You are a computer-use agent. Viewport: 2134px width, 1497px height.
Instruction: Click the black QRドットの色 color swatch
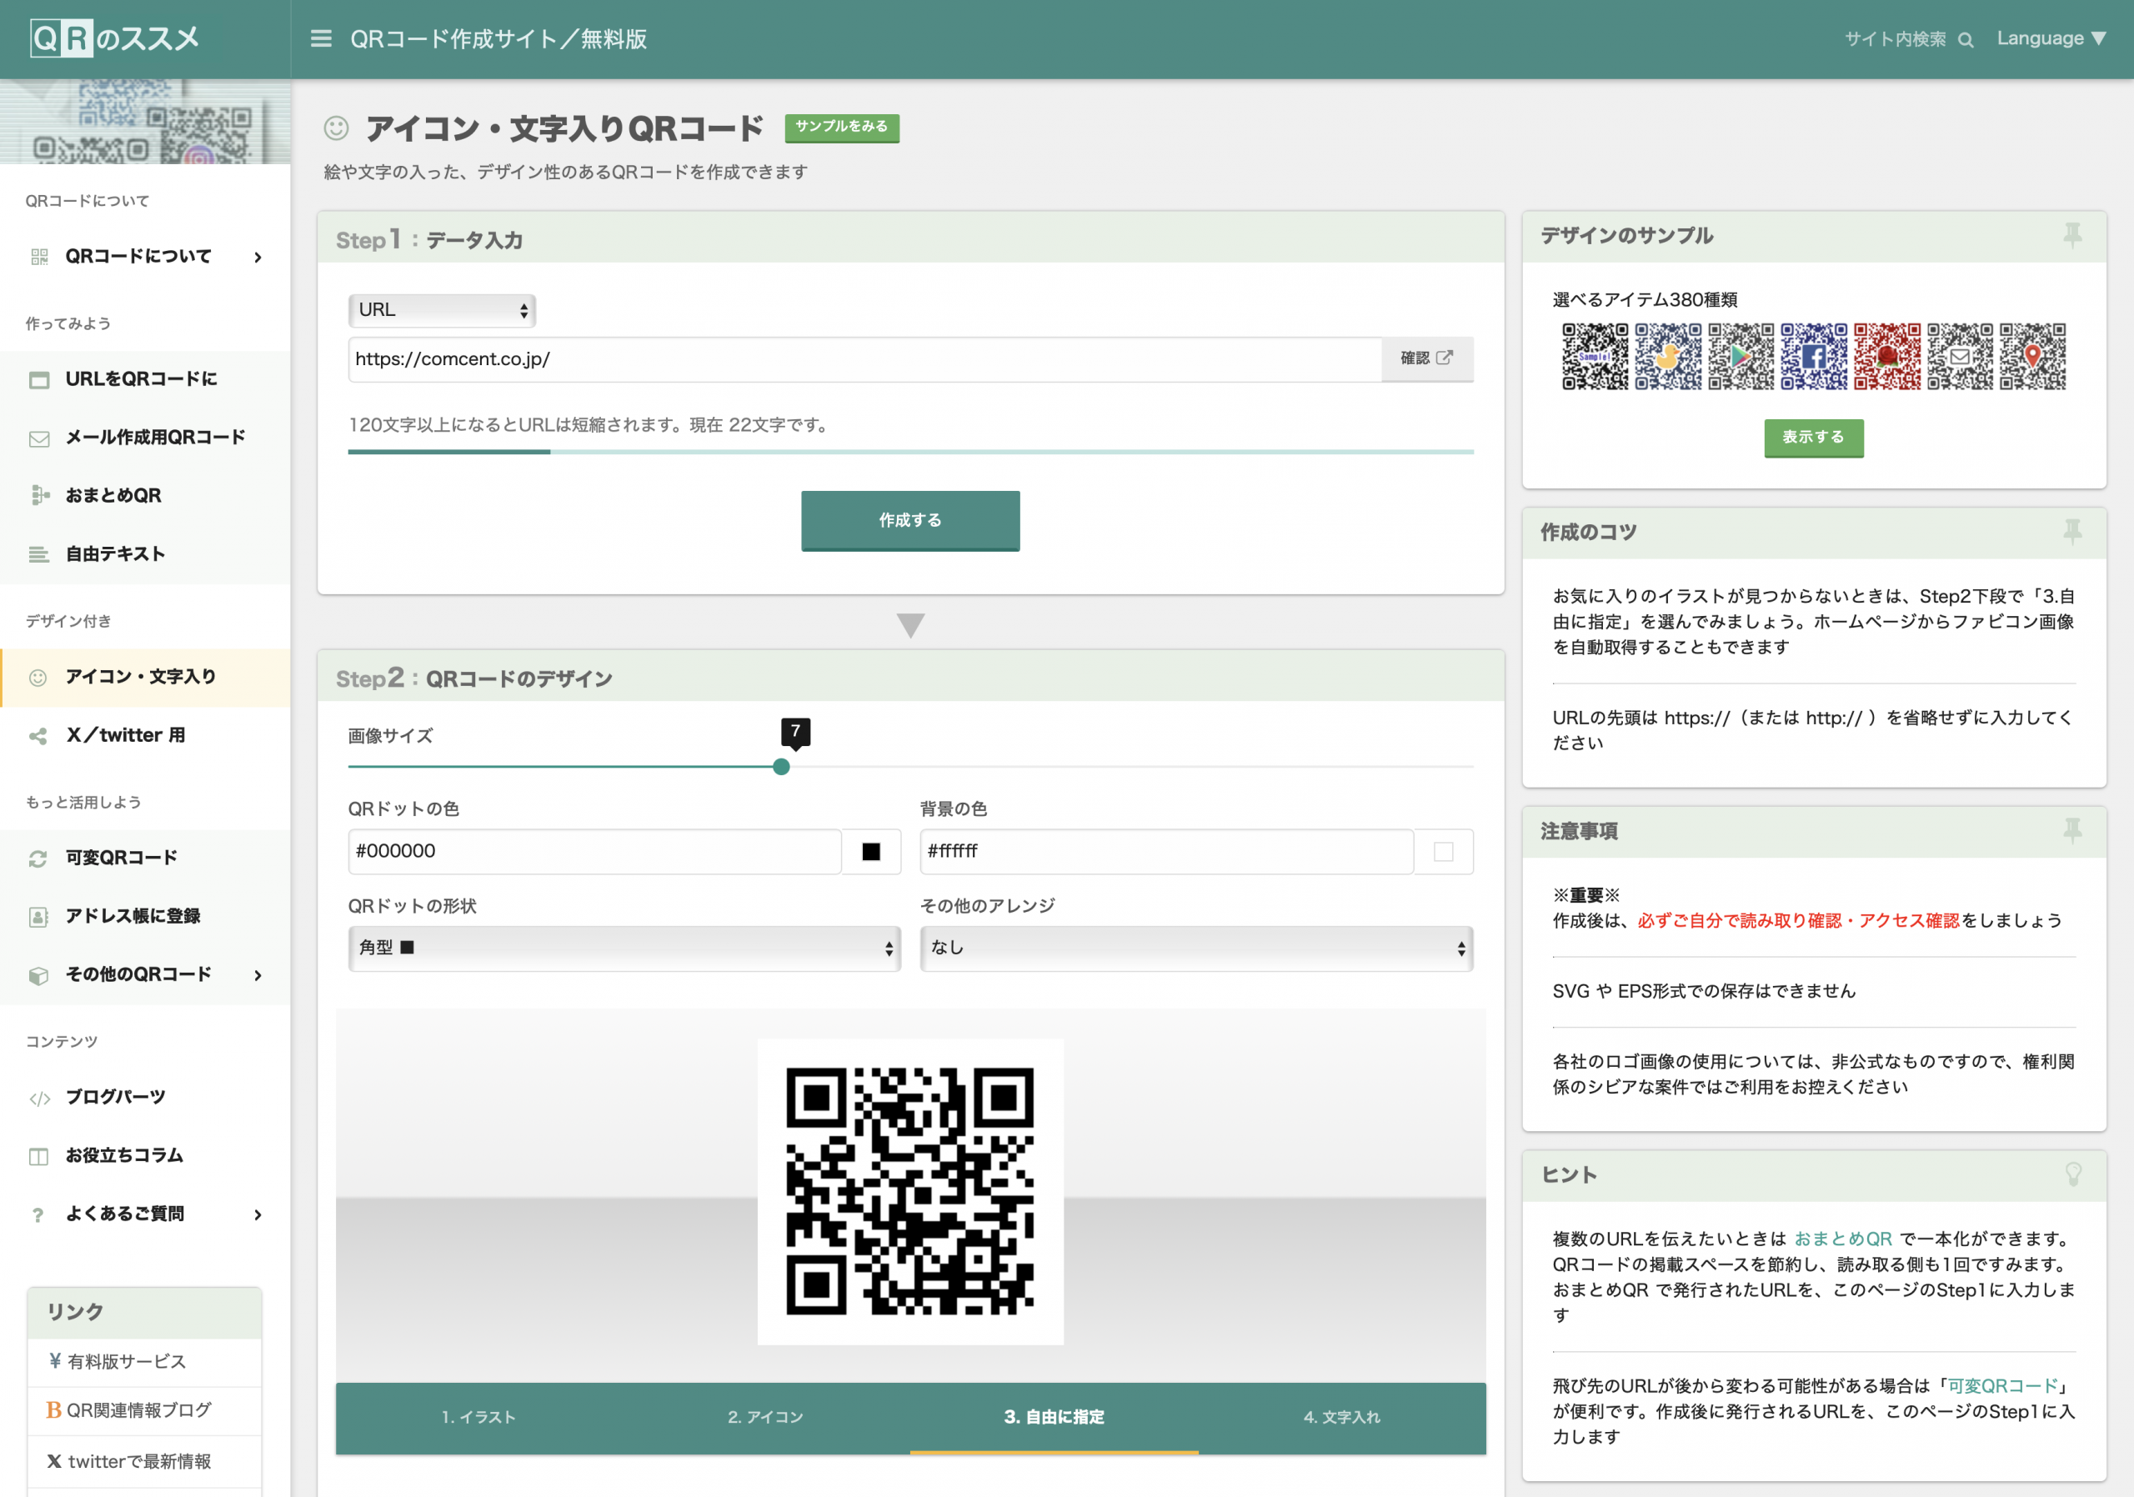click(x=870, y=850)
